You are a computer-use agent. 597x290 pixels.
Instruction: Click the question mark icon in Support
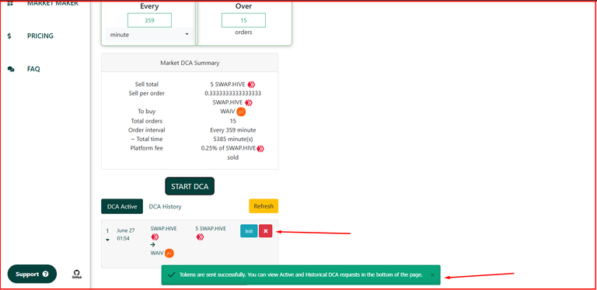[x=46, y=274]
